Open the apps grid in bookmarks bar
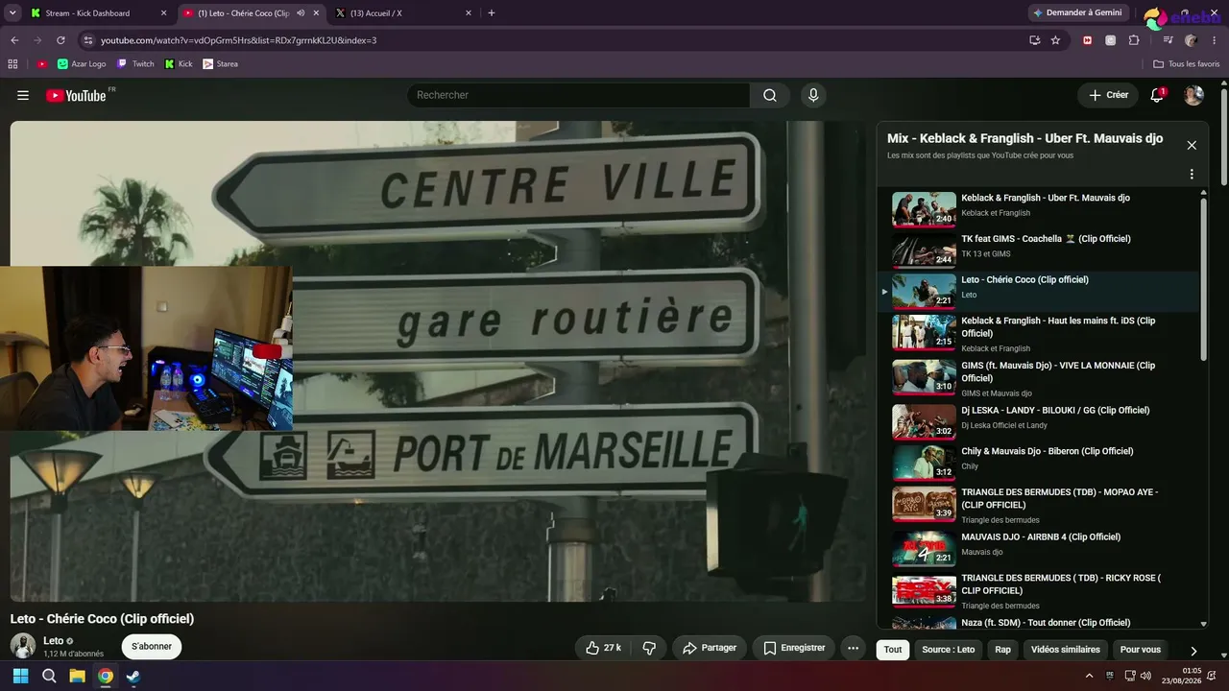1229x691 pixels. click(12, 64)
